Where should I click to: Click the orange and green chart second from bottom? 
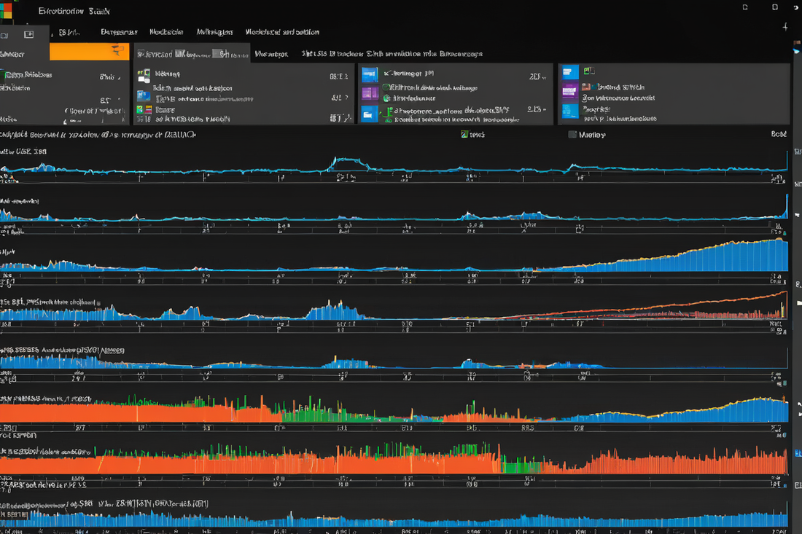(x=394, y=459)
